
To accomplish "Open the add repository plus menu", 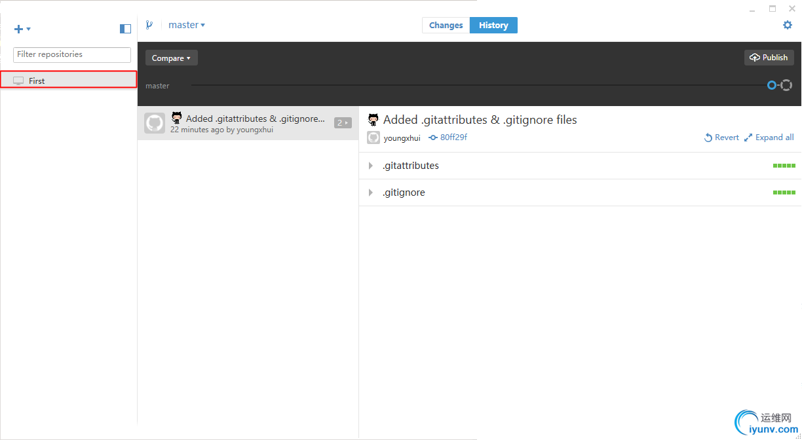I will click(22, 29).
